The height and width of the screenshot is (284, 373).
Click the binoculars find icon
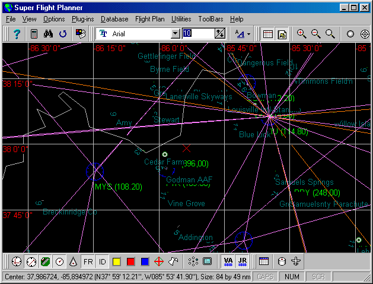pyautogui.click(x=49, y=34)
